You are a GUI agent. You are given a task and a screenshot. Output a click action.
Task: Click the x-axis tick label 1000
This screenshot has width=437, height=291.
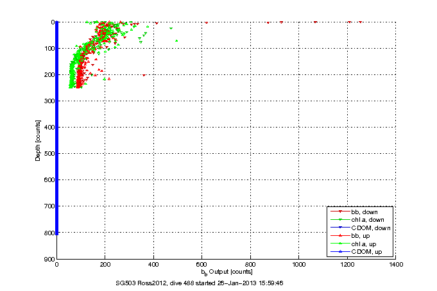click(x=299, y=264)
